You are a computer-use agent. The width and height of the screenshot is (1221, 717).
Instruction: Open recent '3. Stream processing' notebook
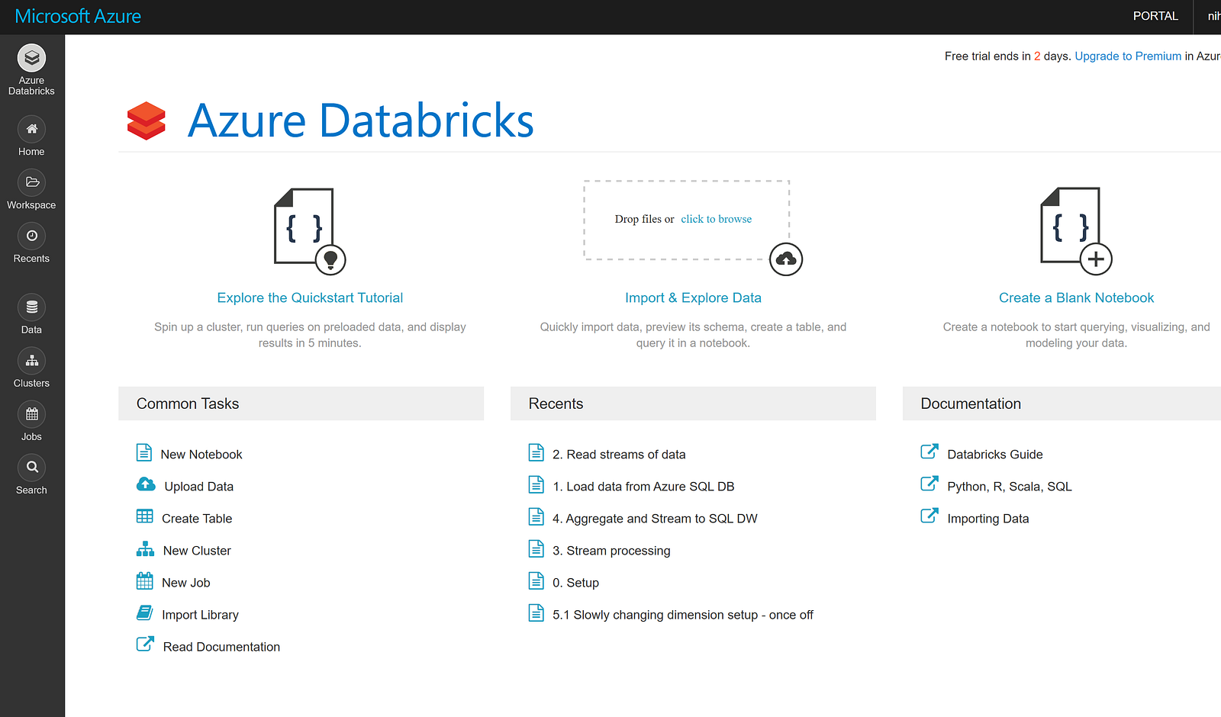pos(611,551)
